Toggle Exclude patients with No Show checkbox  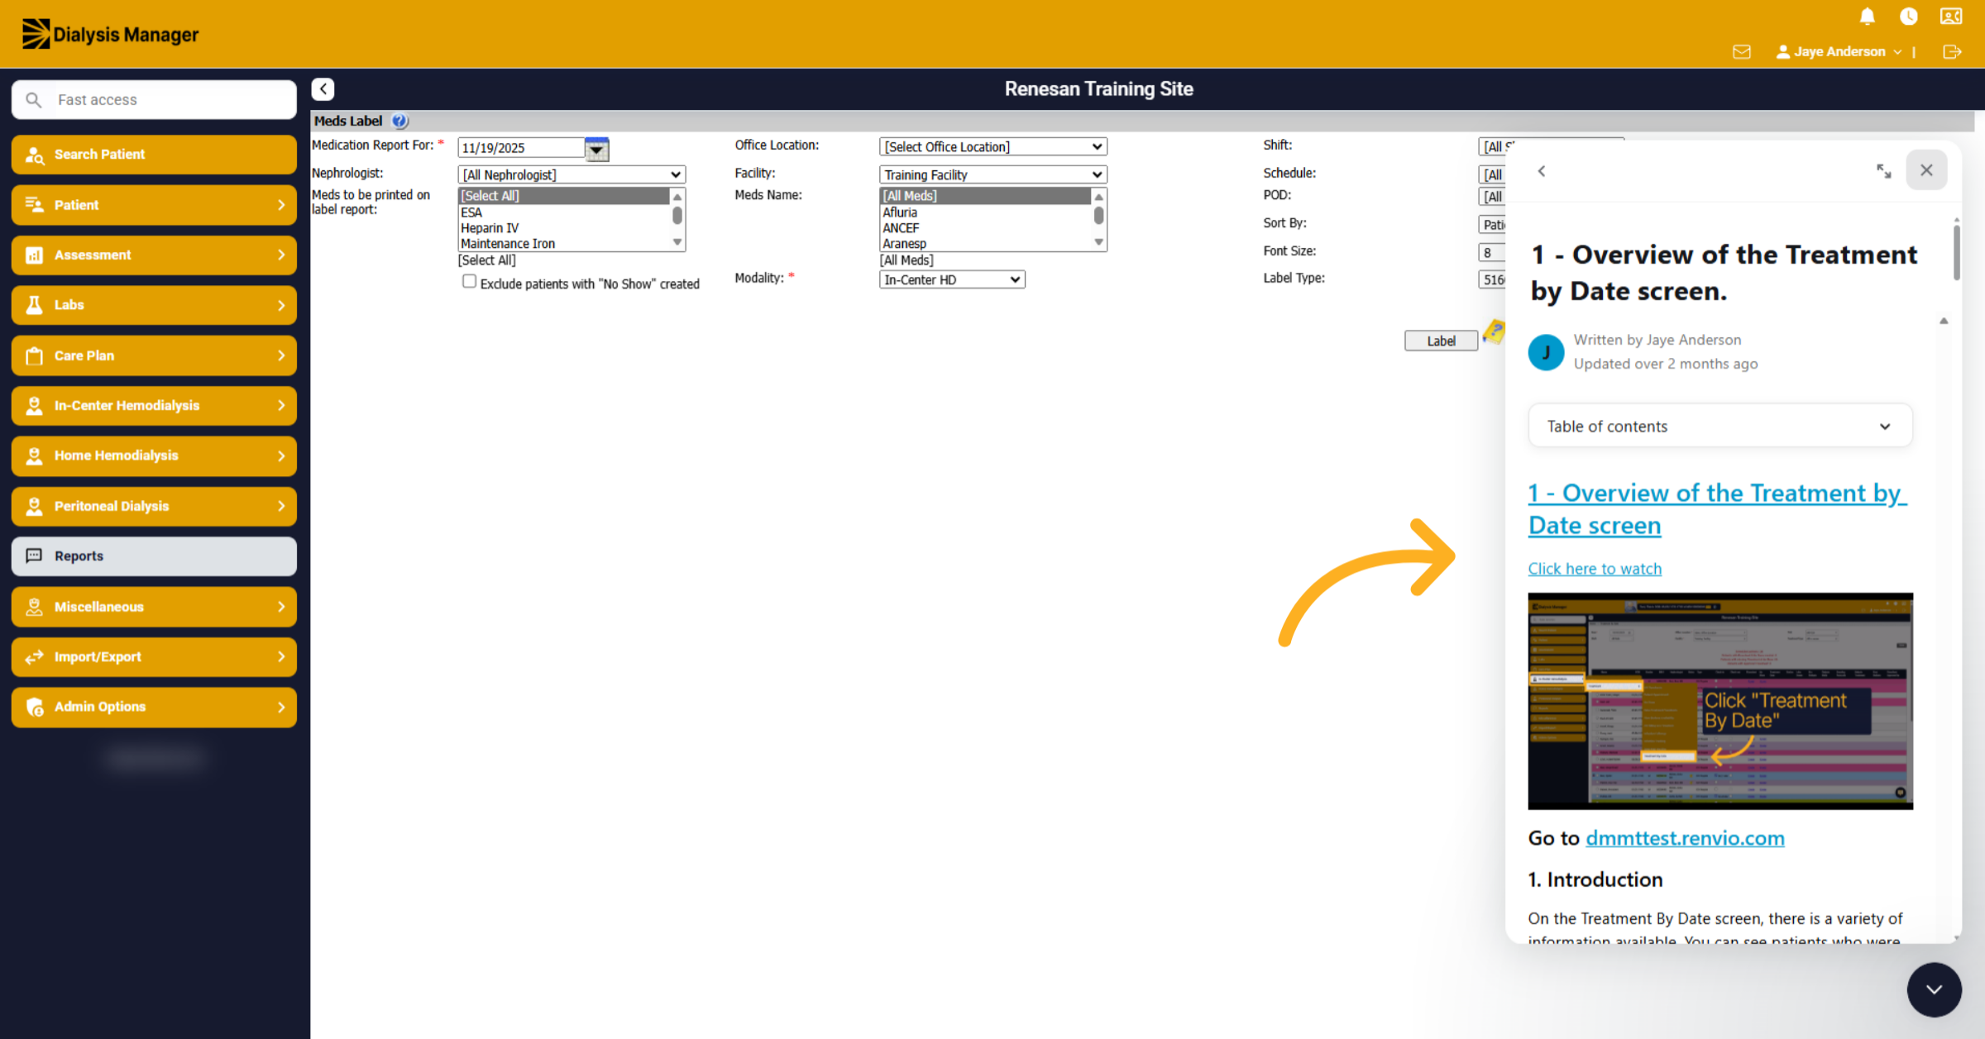click(x=469, y=281)
